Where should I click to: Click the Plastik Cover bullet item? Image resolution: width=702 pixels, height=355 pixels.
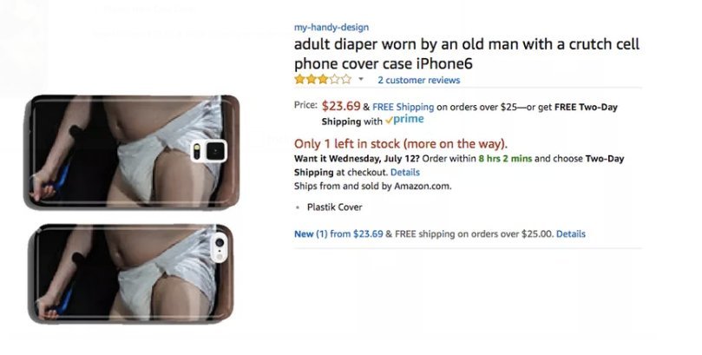(334, 207)
